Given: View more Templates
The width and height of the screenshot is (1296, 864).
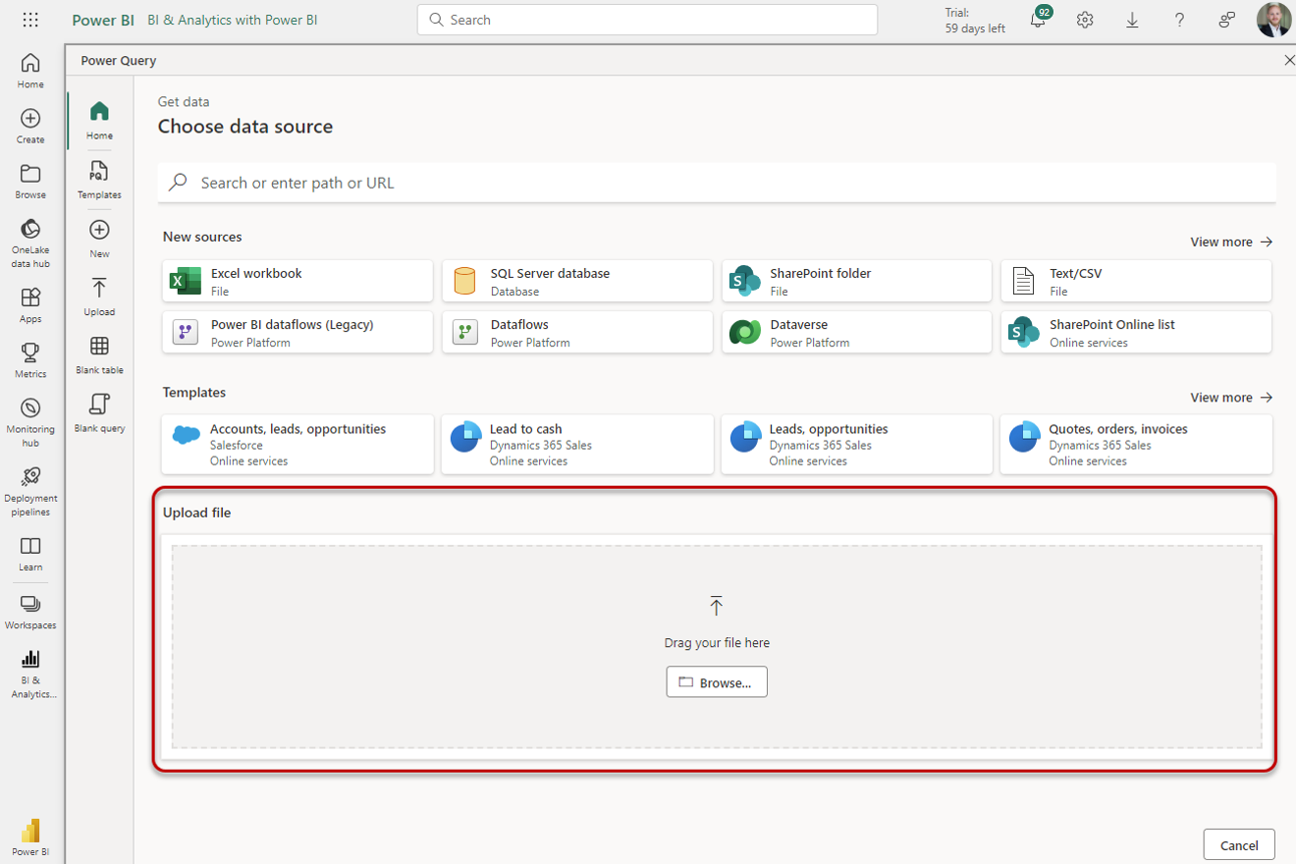Looking at the screenshot, I should pyautogui.click(x=1231, y=398).
